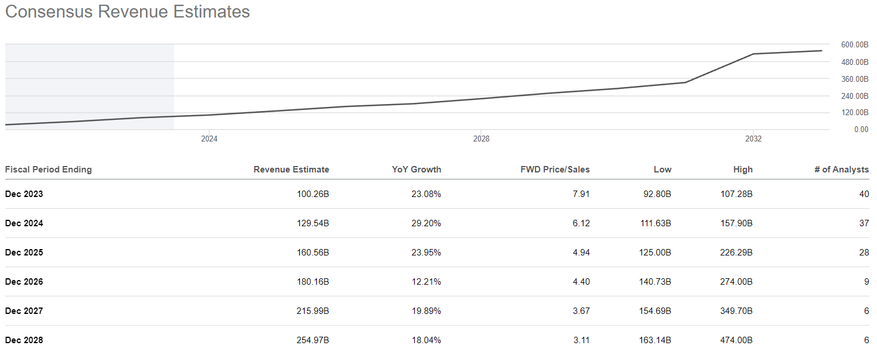Click the 2024 label on chart axis

(209, 139)
